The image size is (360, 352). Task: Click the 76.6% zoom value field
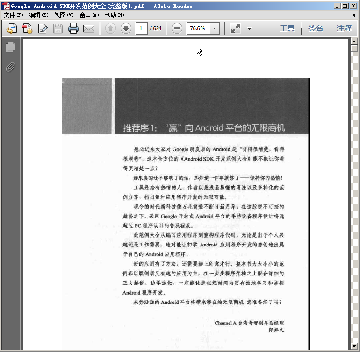tap(198, 28)
